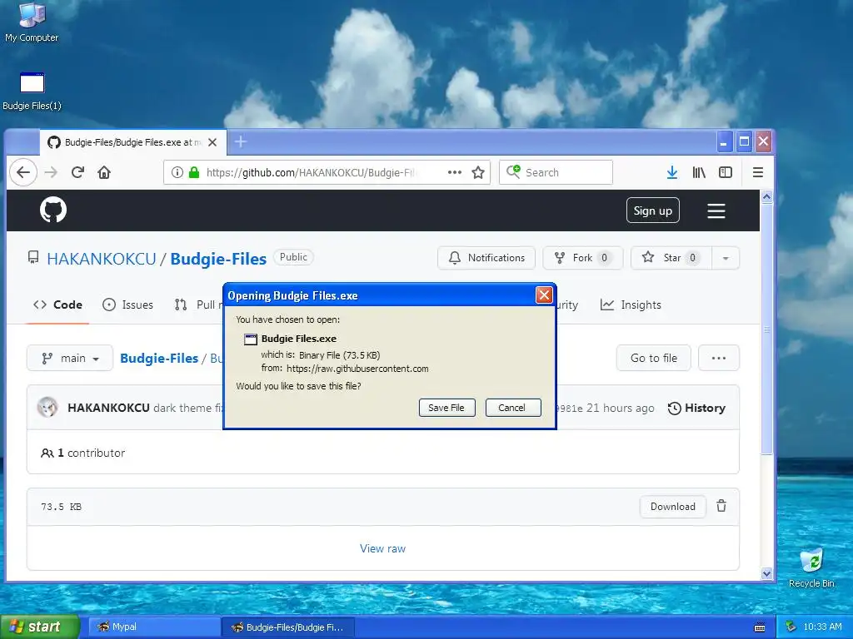Open HAKANKOKCU owner link
853x639 pixels.
click(101, 260)
